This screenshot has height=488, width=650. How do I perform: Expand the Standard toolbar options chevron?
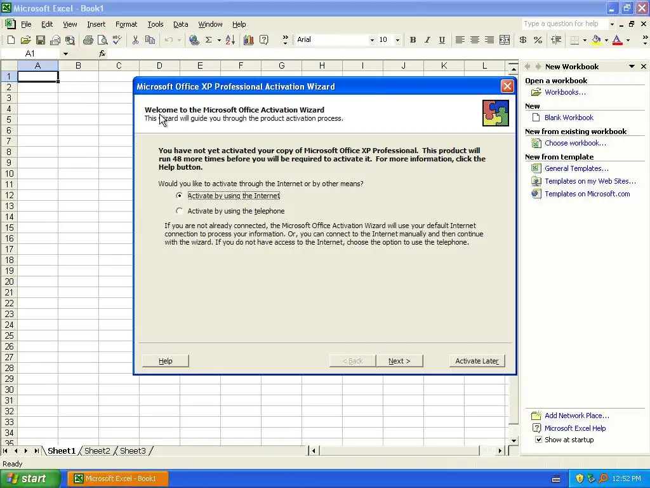(285, 40)
